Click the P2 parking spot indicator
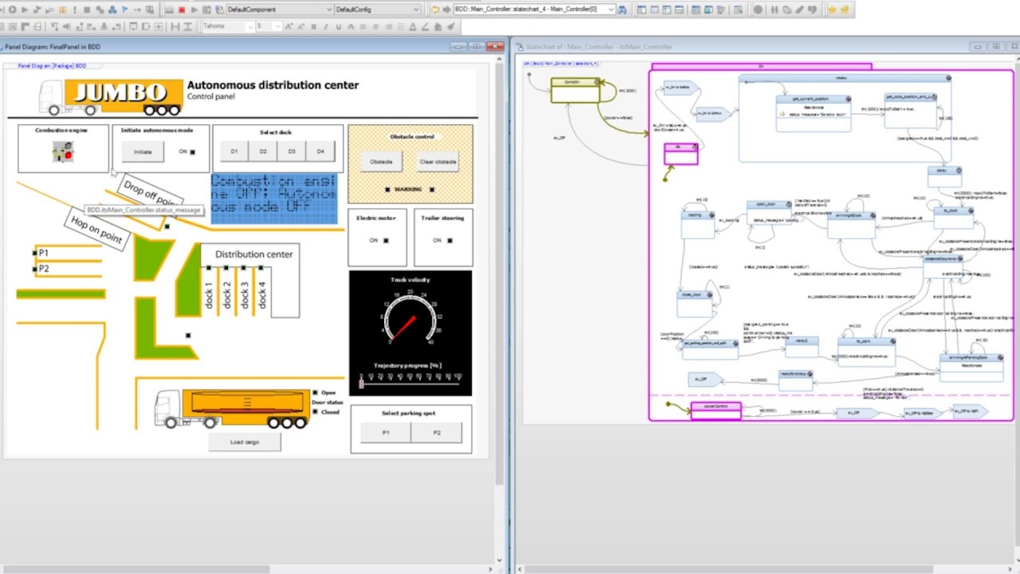 coord(35,269)
